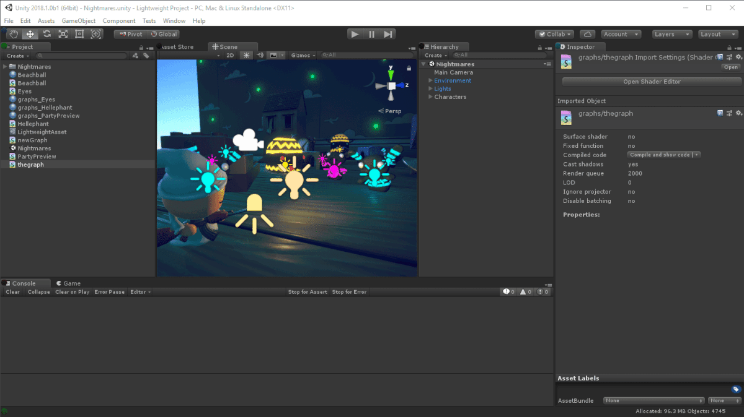This screenshot has width=744, height=417.
Task: Expand Environment object in Hierarchy
Action: 430,80
